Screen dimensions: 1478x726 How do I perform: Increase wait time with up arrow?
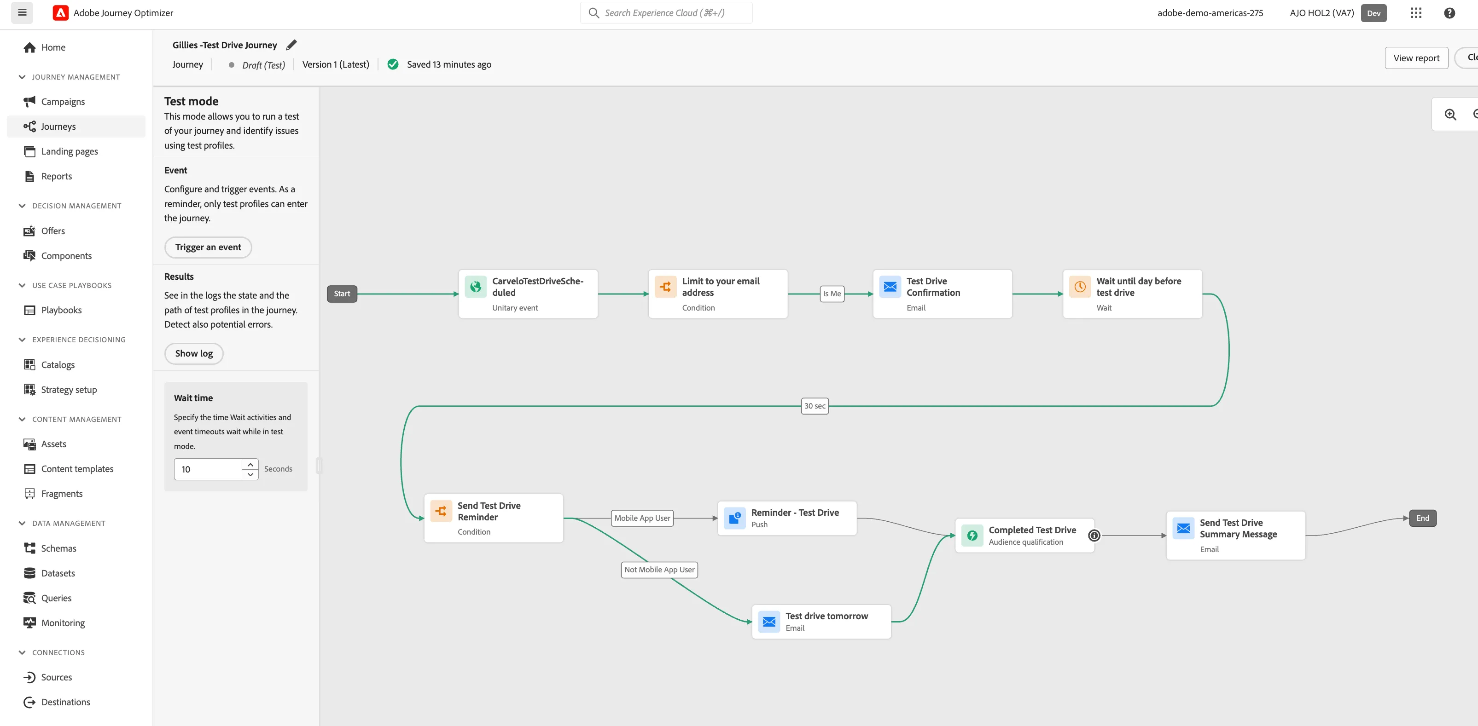click(250, 465)
